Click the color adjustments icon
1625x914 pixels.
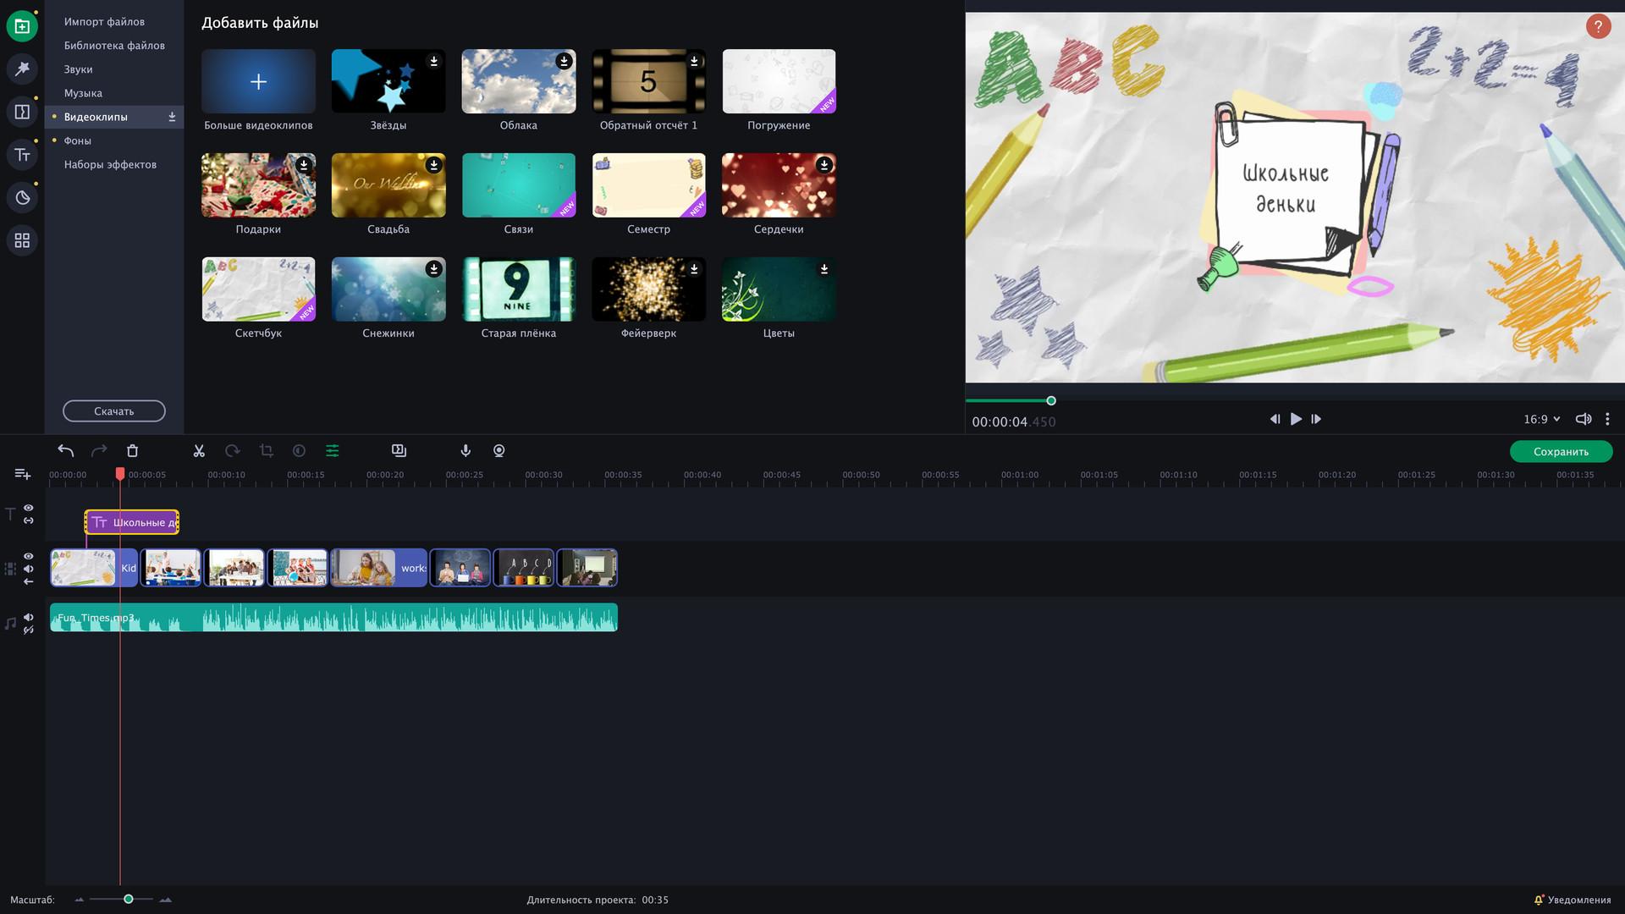pyautogui.click(x=299, y=451)
